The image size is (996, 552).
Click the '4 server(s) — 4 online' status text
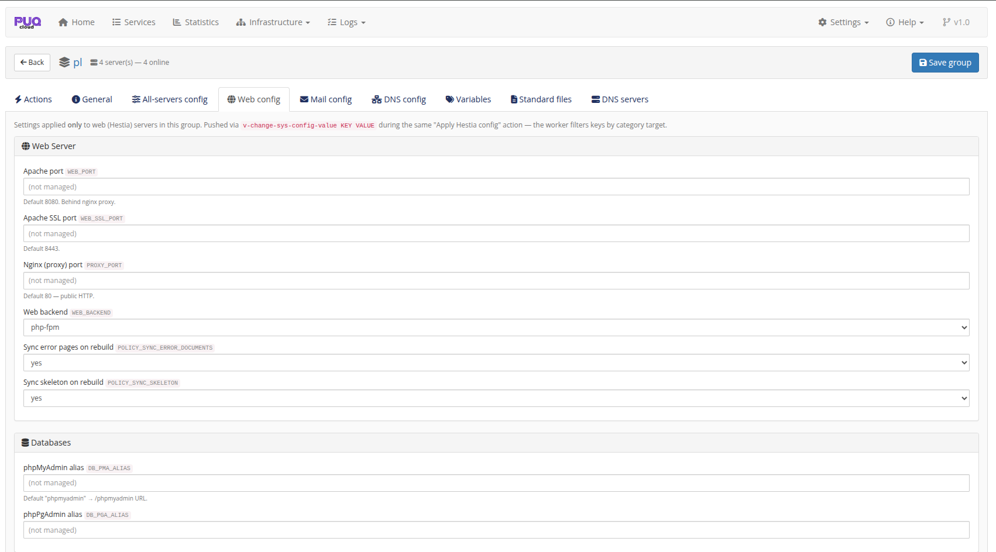pyautogui.click(x=134, y=63)
